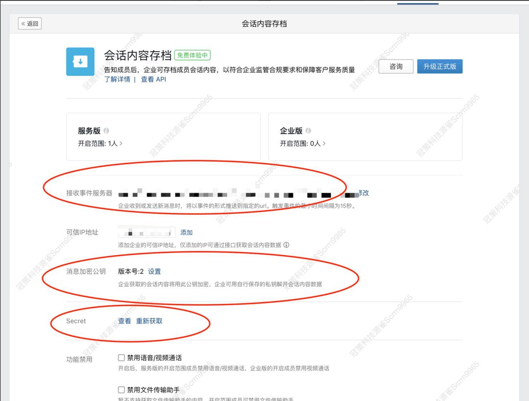
Task: Click the 会话内容存档 page header title
Action: point(264,24)
